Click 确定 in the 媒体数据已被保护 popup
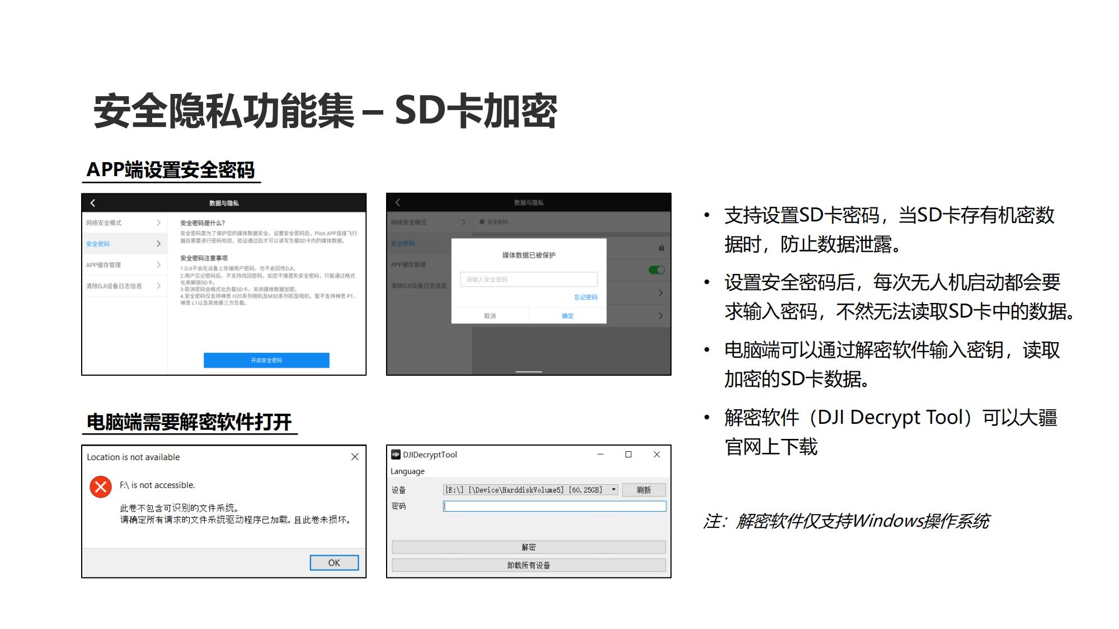The height and width of the screenshot is (629, 1119). pos(567,316)
